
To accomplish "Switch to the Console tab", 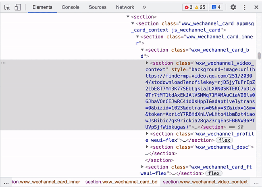I will [71, 7].
